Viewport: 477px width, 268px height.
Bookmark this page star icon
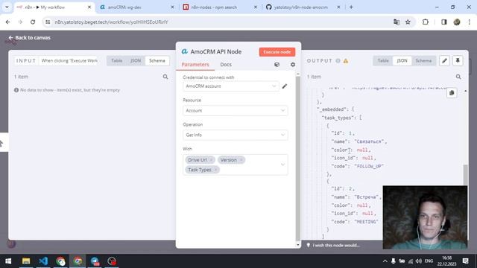[x=408, y=22]
